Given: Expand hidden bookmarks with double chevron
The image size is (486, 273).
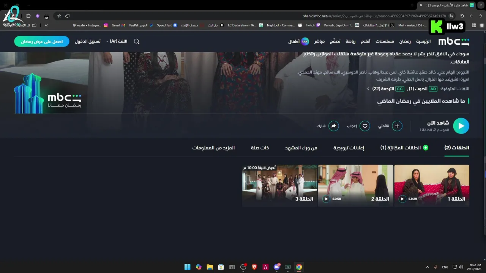Looking at the screenshot, I should coord(46,25).
